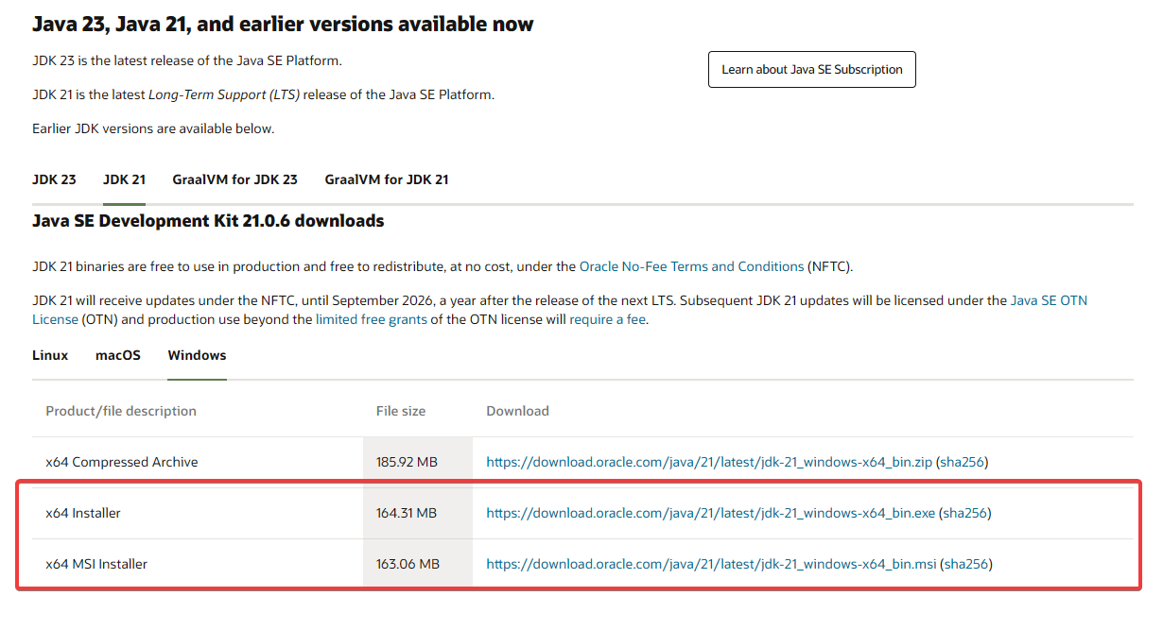Follow the limited free grants link

[x=372, y=320]
